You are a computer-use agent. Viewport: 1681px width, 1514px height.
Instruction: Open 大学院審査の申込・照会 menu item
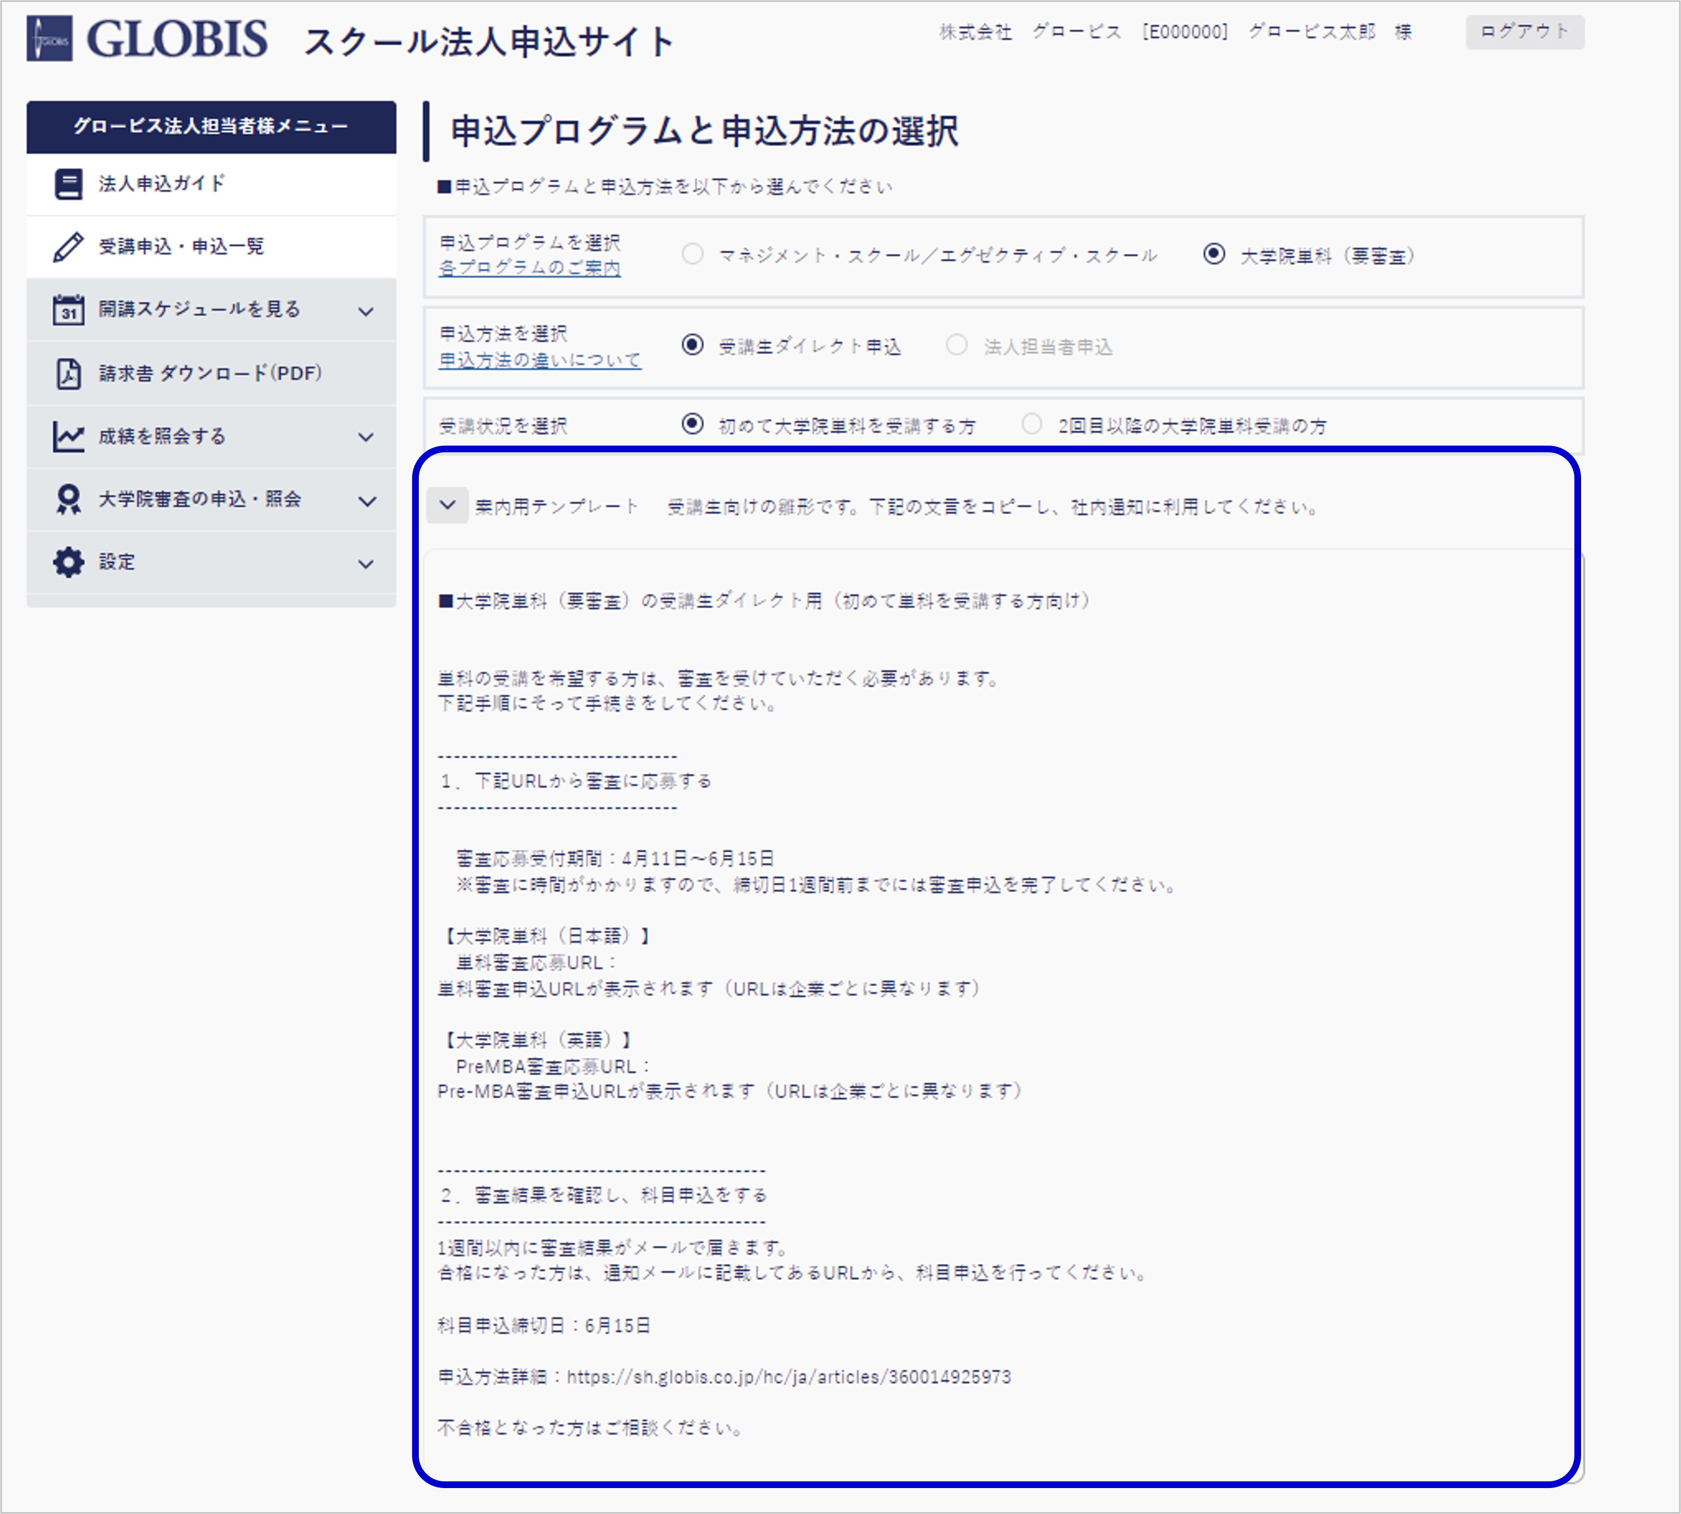click(211, 500)
